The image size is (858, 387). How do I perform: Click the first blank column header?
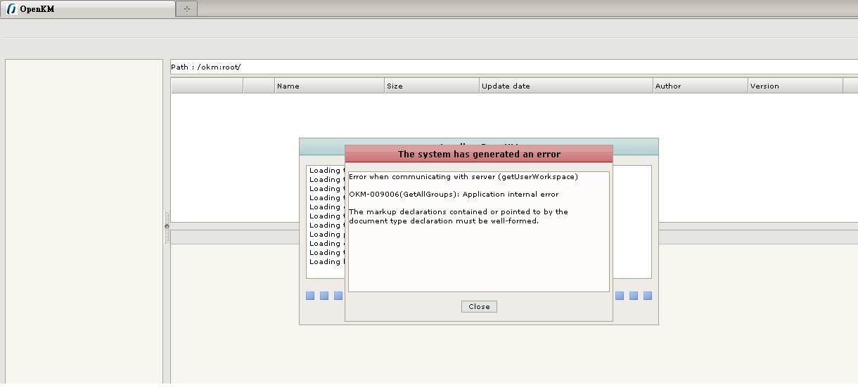click(x=207, y=86)
